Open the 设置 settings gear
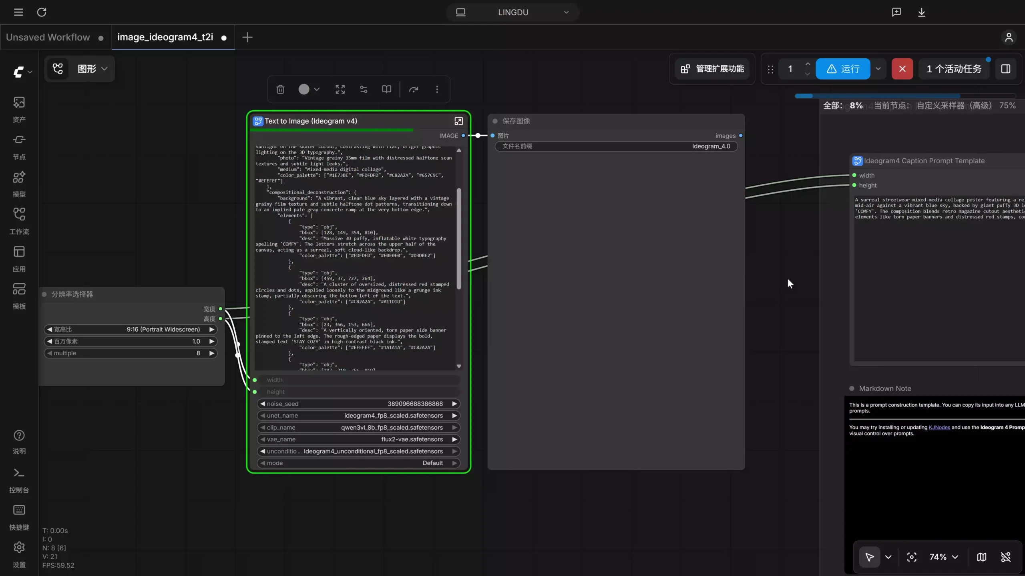 (x=19, y=555)
